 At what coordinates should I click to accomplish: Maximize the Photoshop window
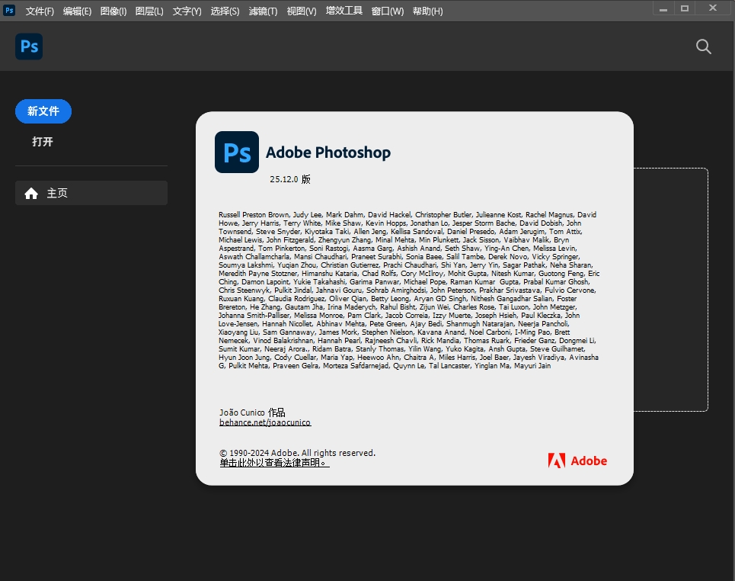click(x=685, y=8)
